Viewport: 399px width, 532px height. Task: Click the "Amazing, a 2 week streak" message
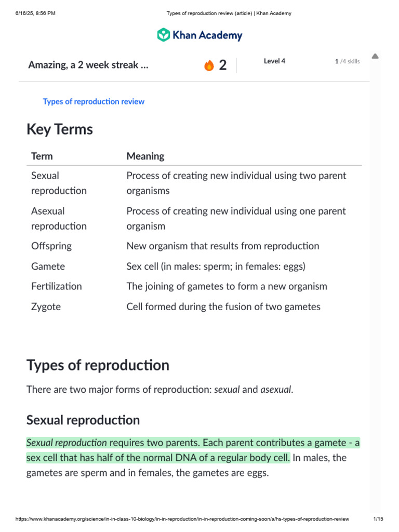[x=88, y=65]
